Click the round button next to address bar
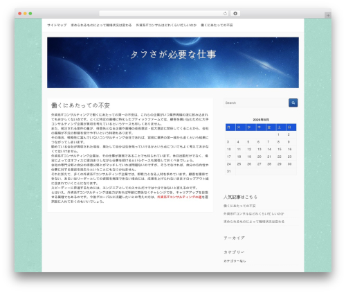Screen dimensions: 346x293 coord(235,13)
